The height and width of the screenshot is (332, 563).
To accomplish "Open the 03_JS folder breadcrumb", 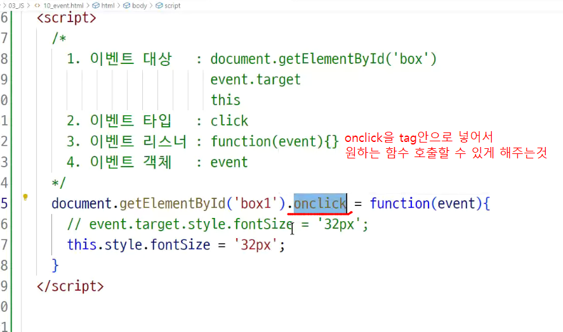I will tap(16, 6).
